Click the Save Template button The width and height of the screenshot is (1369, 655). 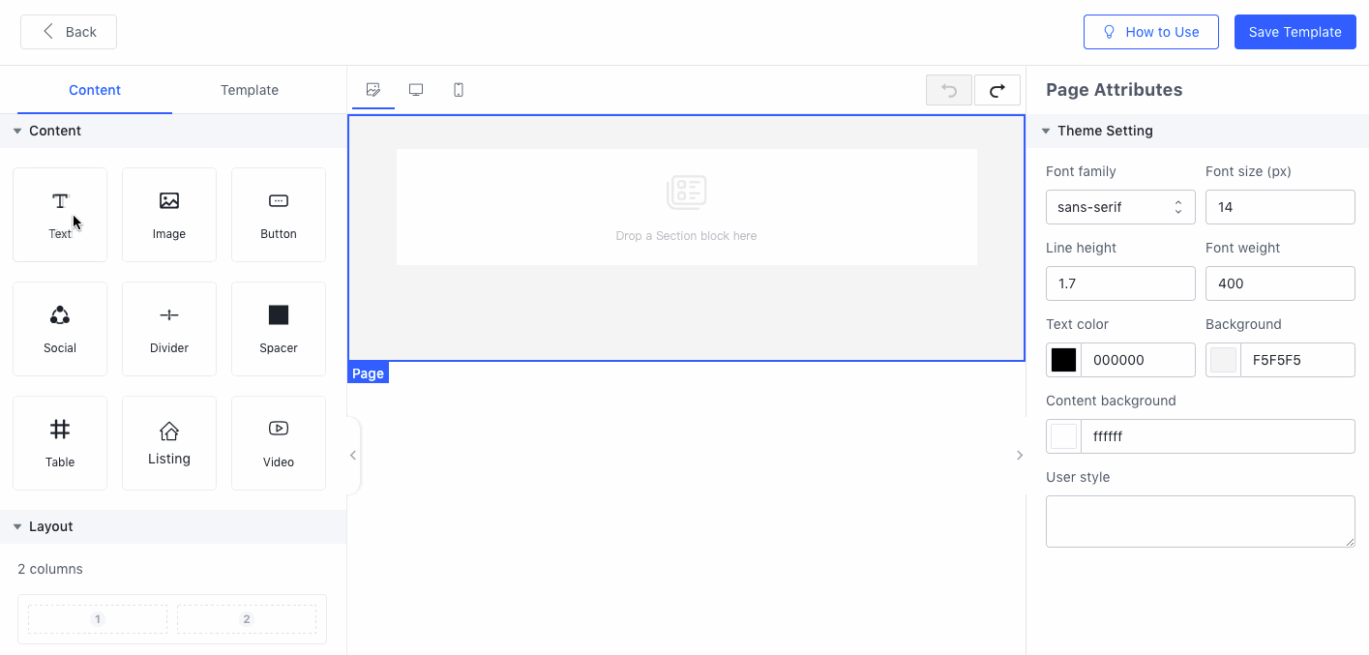(x=1295, y=32)
